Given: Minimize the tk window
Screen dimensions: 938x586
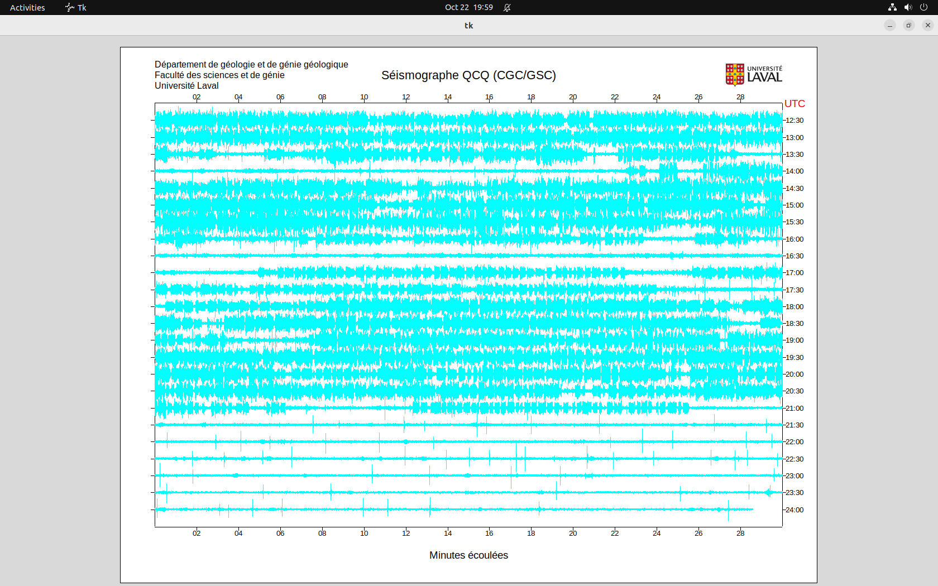Looking at the screenshot, I should click(890, 25).
